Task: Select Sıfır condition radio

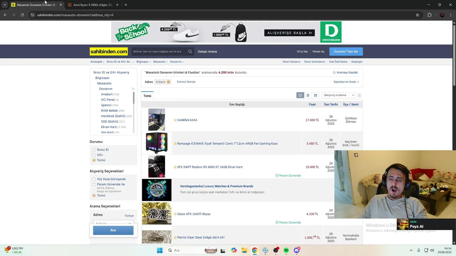Action: click(x=94, y=155)
